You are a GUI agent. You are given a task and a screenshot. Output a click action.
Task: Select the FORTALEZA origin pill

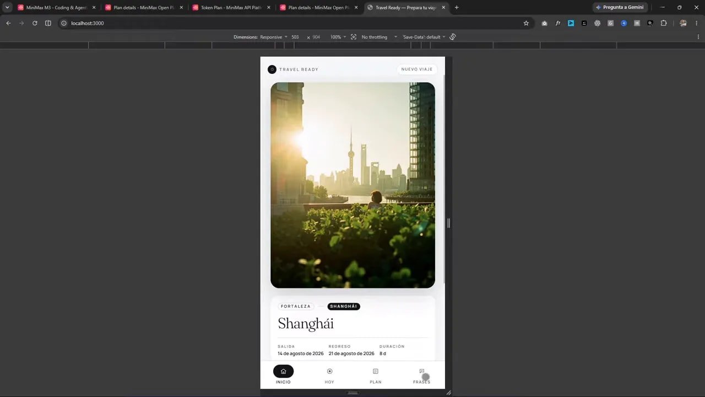(x=296, y=307)
